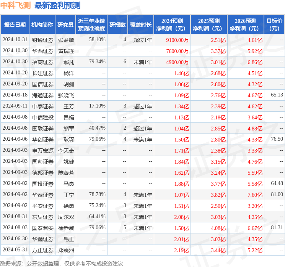
Task: Click the 2024-05-31 report date
Action: [x=15, y=249]
